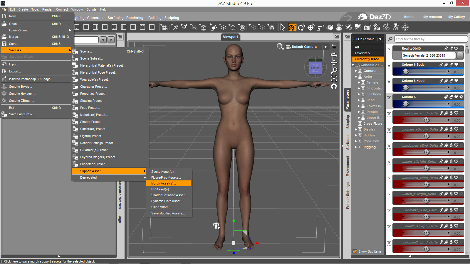Select the Scale tool
Viewport: 470px width, 264px height.
[320, 27]
